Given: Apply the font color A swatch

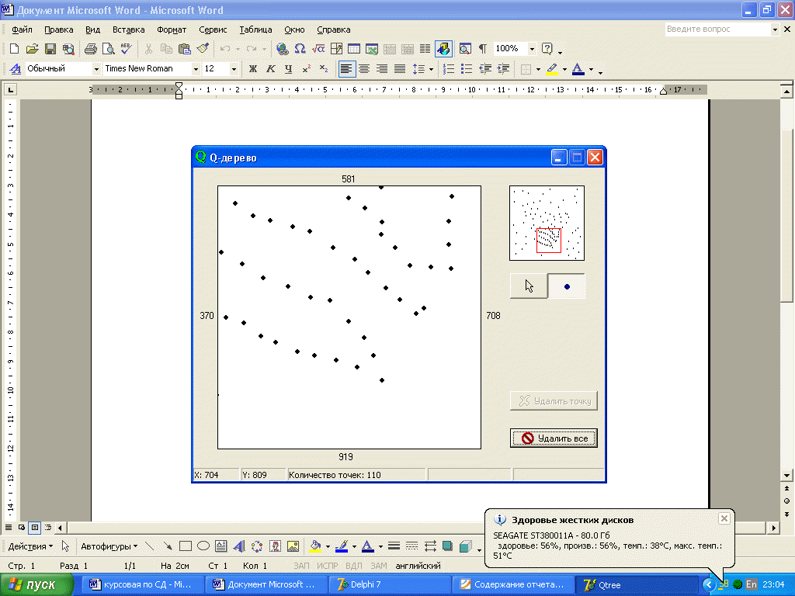Looking at the screenshot, I should click(578, 69).
